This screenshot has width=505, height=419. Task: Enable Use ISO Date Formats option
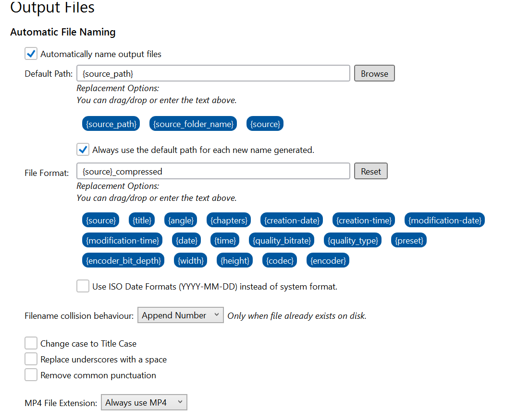click(83, 286)
